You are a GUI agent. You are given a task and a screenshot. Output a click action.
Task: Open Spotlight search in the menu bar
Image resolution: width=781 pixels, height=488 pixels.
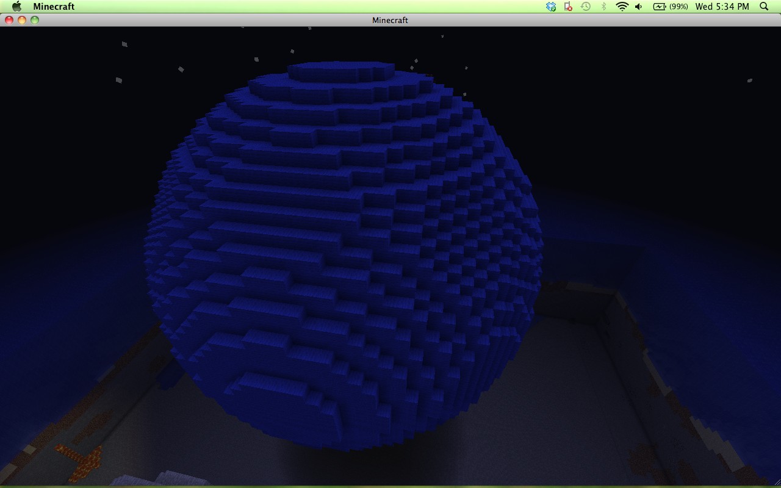tap(763, 7)
